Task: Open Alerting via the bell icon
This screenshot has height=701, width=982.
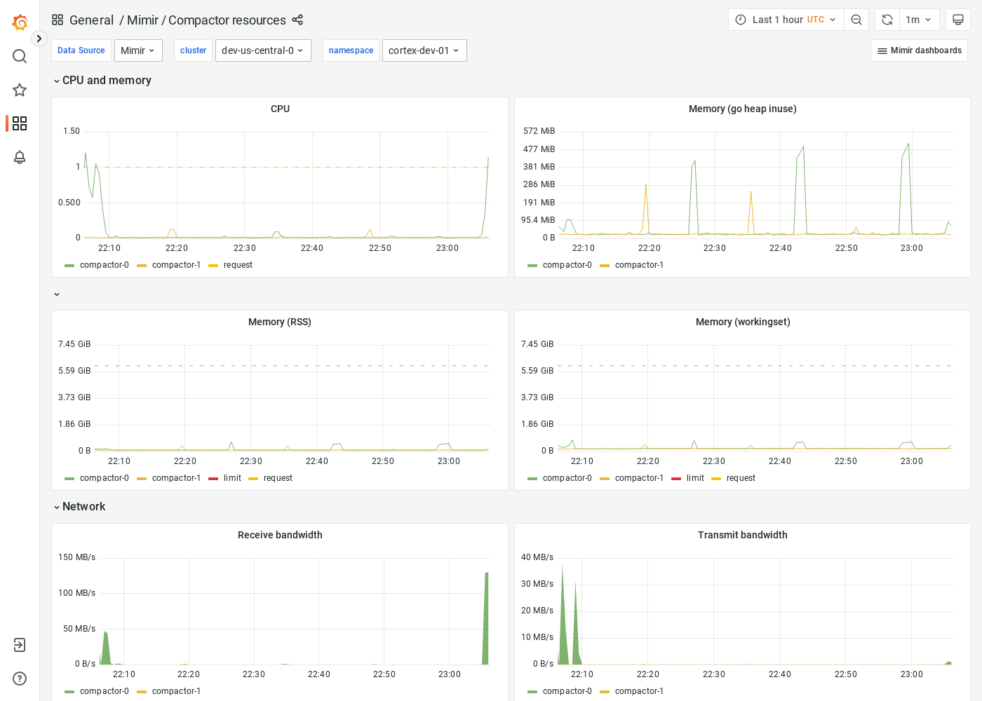Action: pyautogui.click(x=19, y=157)
